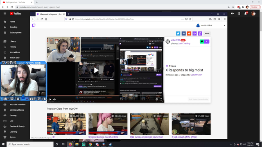This screenshot has height=147, width=262.
Task: Click the Twitch logo on the clip page
Action: tap(34, 25)
